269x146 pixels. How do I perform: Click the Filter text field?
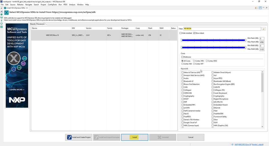(x=222, y=29)
